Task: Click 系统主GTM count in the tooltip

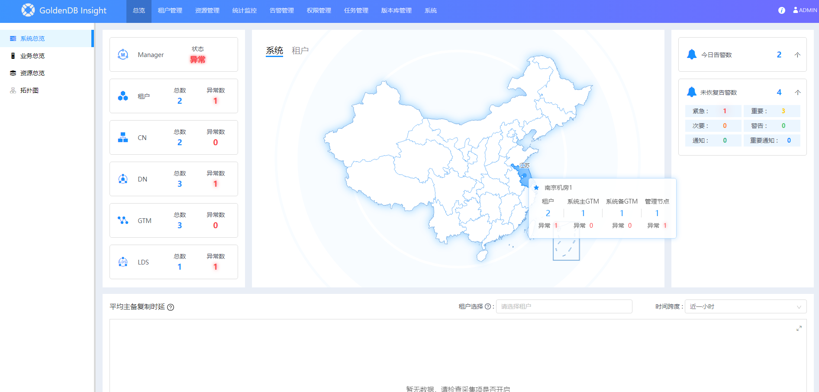Action: (x=583, y=213)
